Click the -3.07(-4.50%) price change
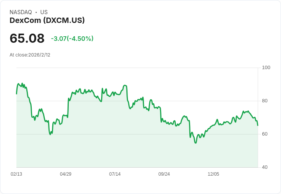Screen dimensions: 281x194 coord(72,39)
